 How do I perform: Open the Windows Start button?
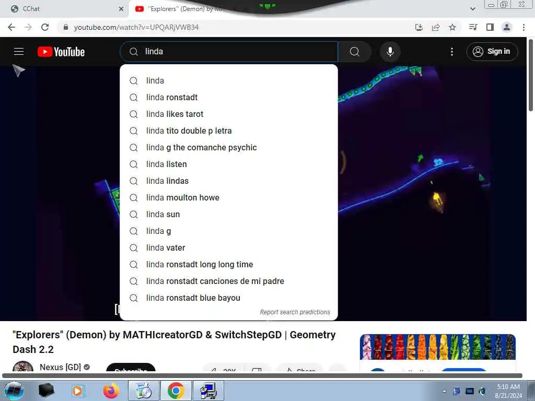(x=14, y=391)
